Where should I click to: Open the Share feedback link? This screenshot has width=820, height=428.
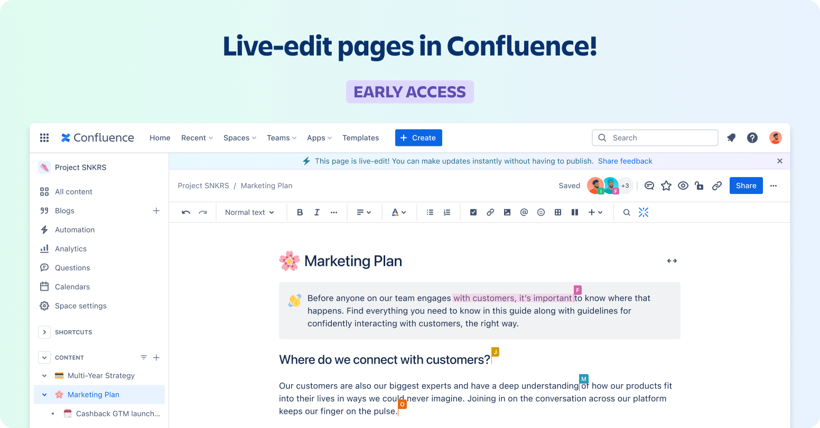point(625,161)
